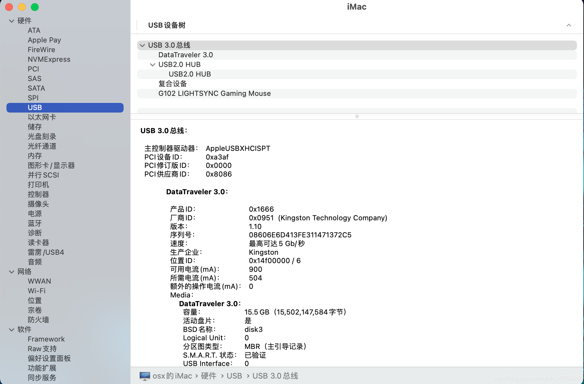Open 雷雳/USB4 in the sidebar
Image resolution: width=584 pixels, height=384 pixels.
46,252
